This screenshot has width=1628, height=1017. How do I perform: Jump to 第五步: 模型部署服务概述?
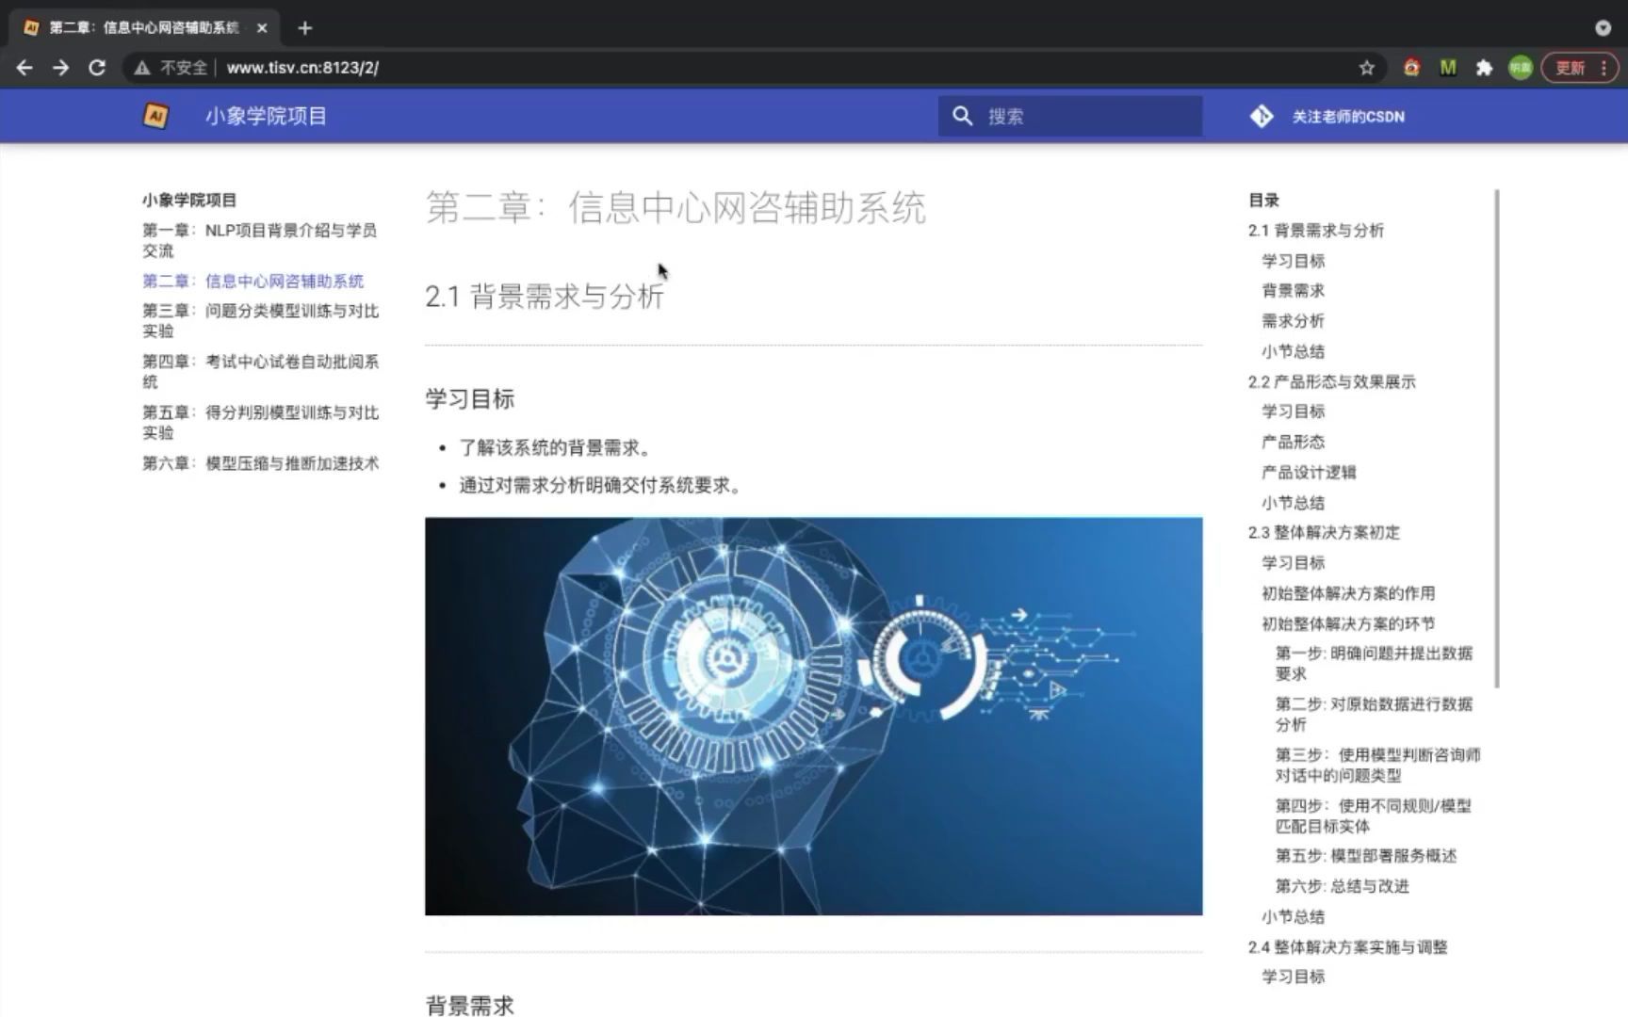(1366, 856)
